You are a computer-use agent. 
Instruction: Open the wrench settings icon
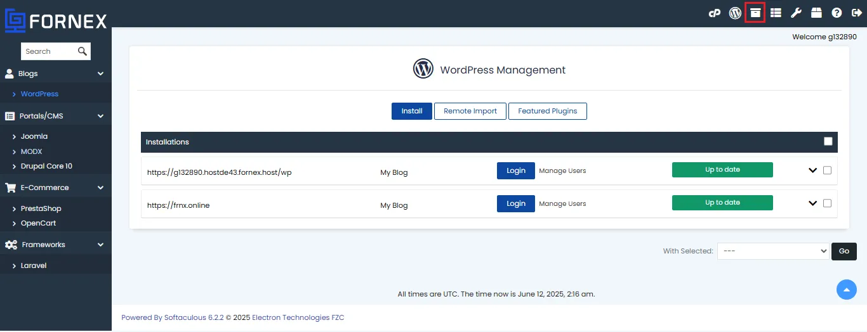click(796, 13)
